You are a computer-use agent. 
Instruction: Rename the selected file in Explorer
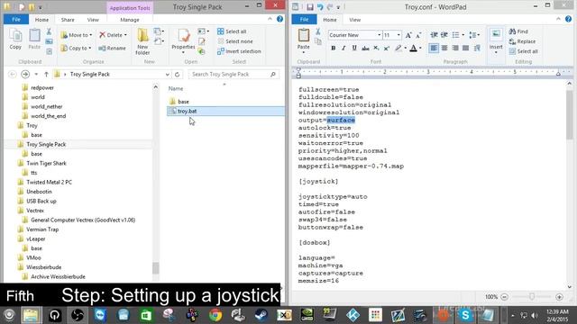click(x=112, y=48)
